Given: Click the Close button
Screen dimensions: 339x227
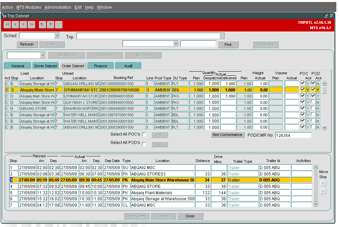Looking at the screenshot, I should pos(190,216).
